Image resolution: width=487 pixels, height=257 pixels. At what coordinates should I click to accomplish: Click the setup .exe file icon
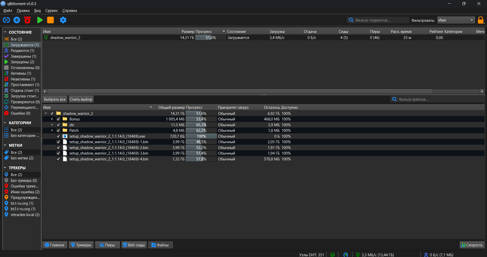coord(65,136)
